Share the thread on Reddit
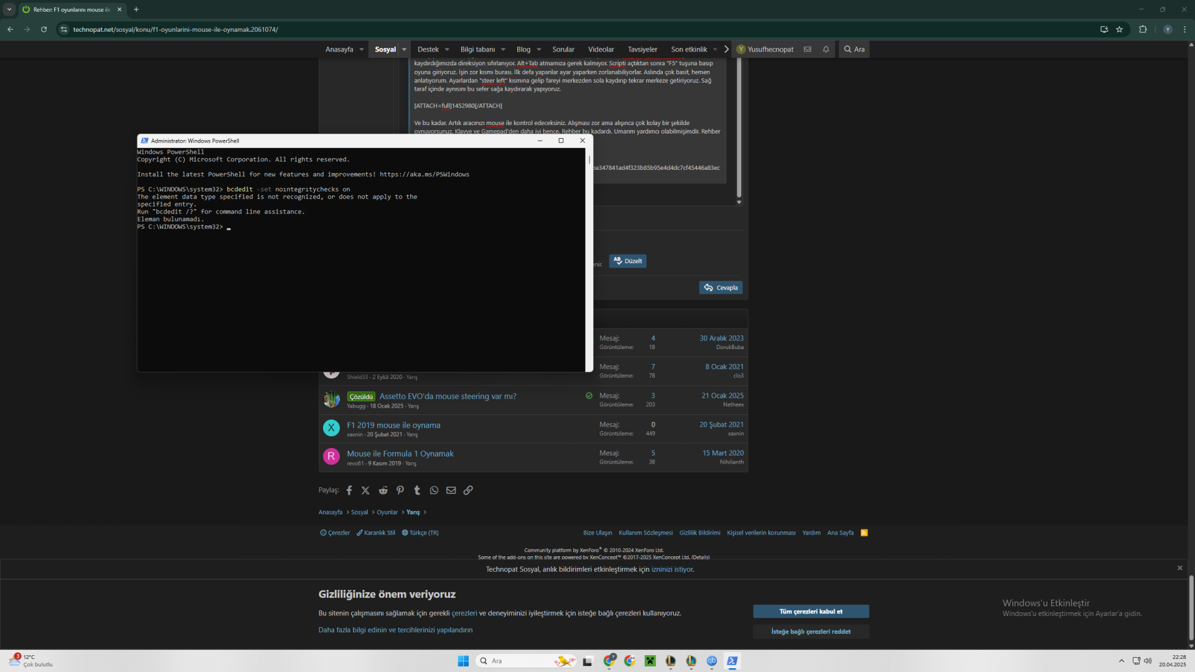Screen dimensions: 1195x672 pyautogui.click(x=383, y=490)
